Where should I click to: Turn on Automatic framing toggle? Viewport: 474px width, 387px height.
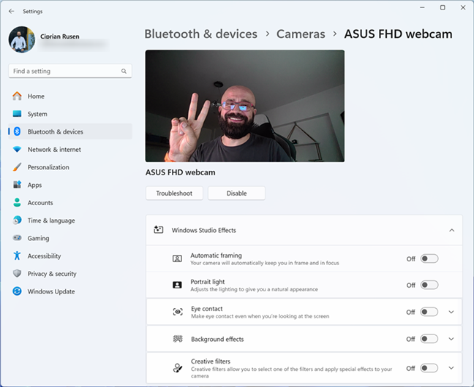point(429,258)
